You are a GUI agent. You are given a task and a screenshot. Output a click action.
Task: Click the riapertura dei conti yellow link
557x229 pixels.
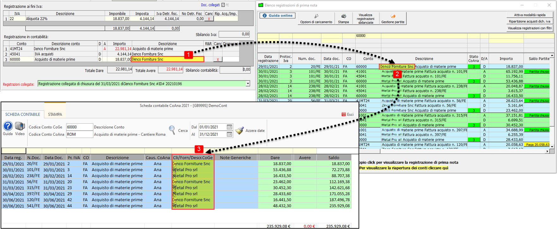point(404,168)
